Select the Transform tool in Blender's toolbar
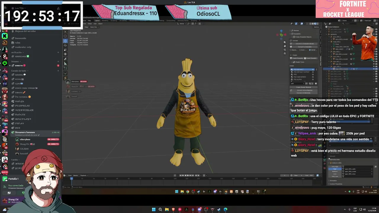Screen dimensions: 379x213 [65, 54]
